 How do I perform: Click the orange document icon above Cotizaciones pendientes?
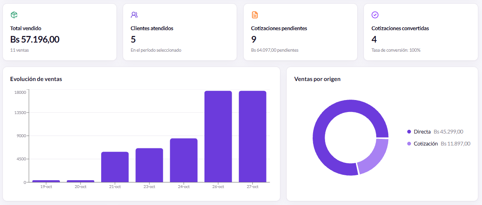(x=255, y=15)
